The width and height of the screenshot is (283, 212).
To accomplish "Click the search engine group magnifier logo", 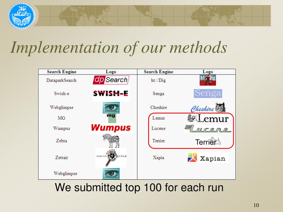I will click(111, 158).
